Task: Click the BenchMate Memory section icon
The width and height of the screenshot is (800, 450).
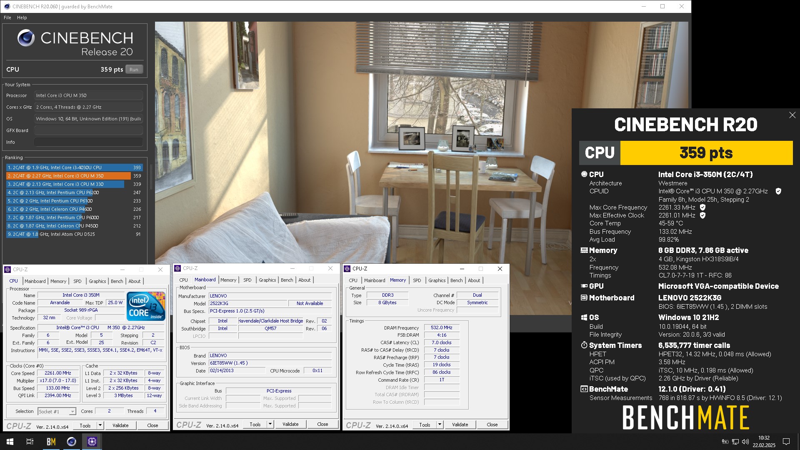Action: pyautogui.click(x=584, y=250)
